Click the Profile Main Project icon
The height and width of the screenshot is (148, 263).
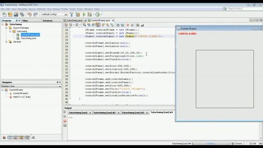tap(97, 14)
